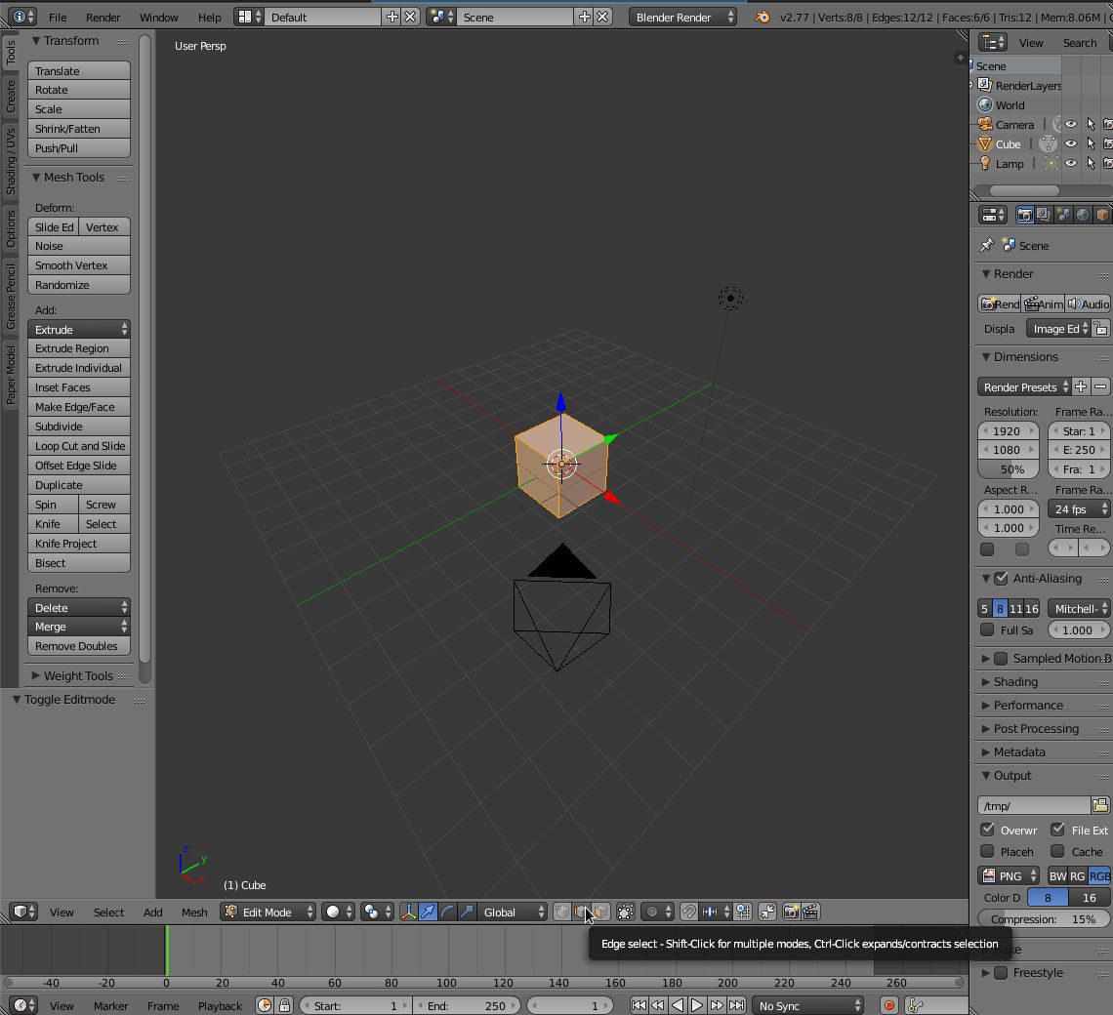Screen dimensions: 1113x1015
Task: Open the outliner editor type icon
Action: (990, 42)
